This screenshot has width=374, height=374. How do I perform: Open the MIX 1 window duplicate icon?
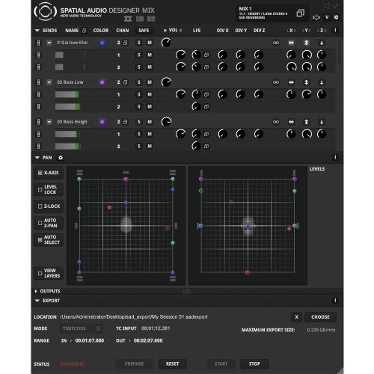coord(300,13)
